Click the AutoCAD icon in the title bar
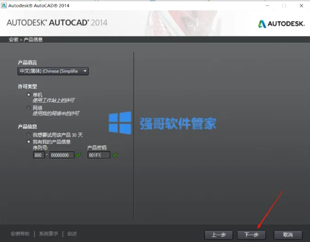Viewport: 310px width, 242px height. tap(4, 6)
